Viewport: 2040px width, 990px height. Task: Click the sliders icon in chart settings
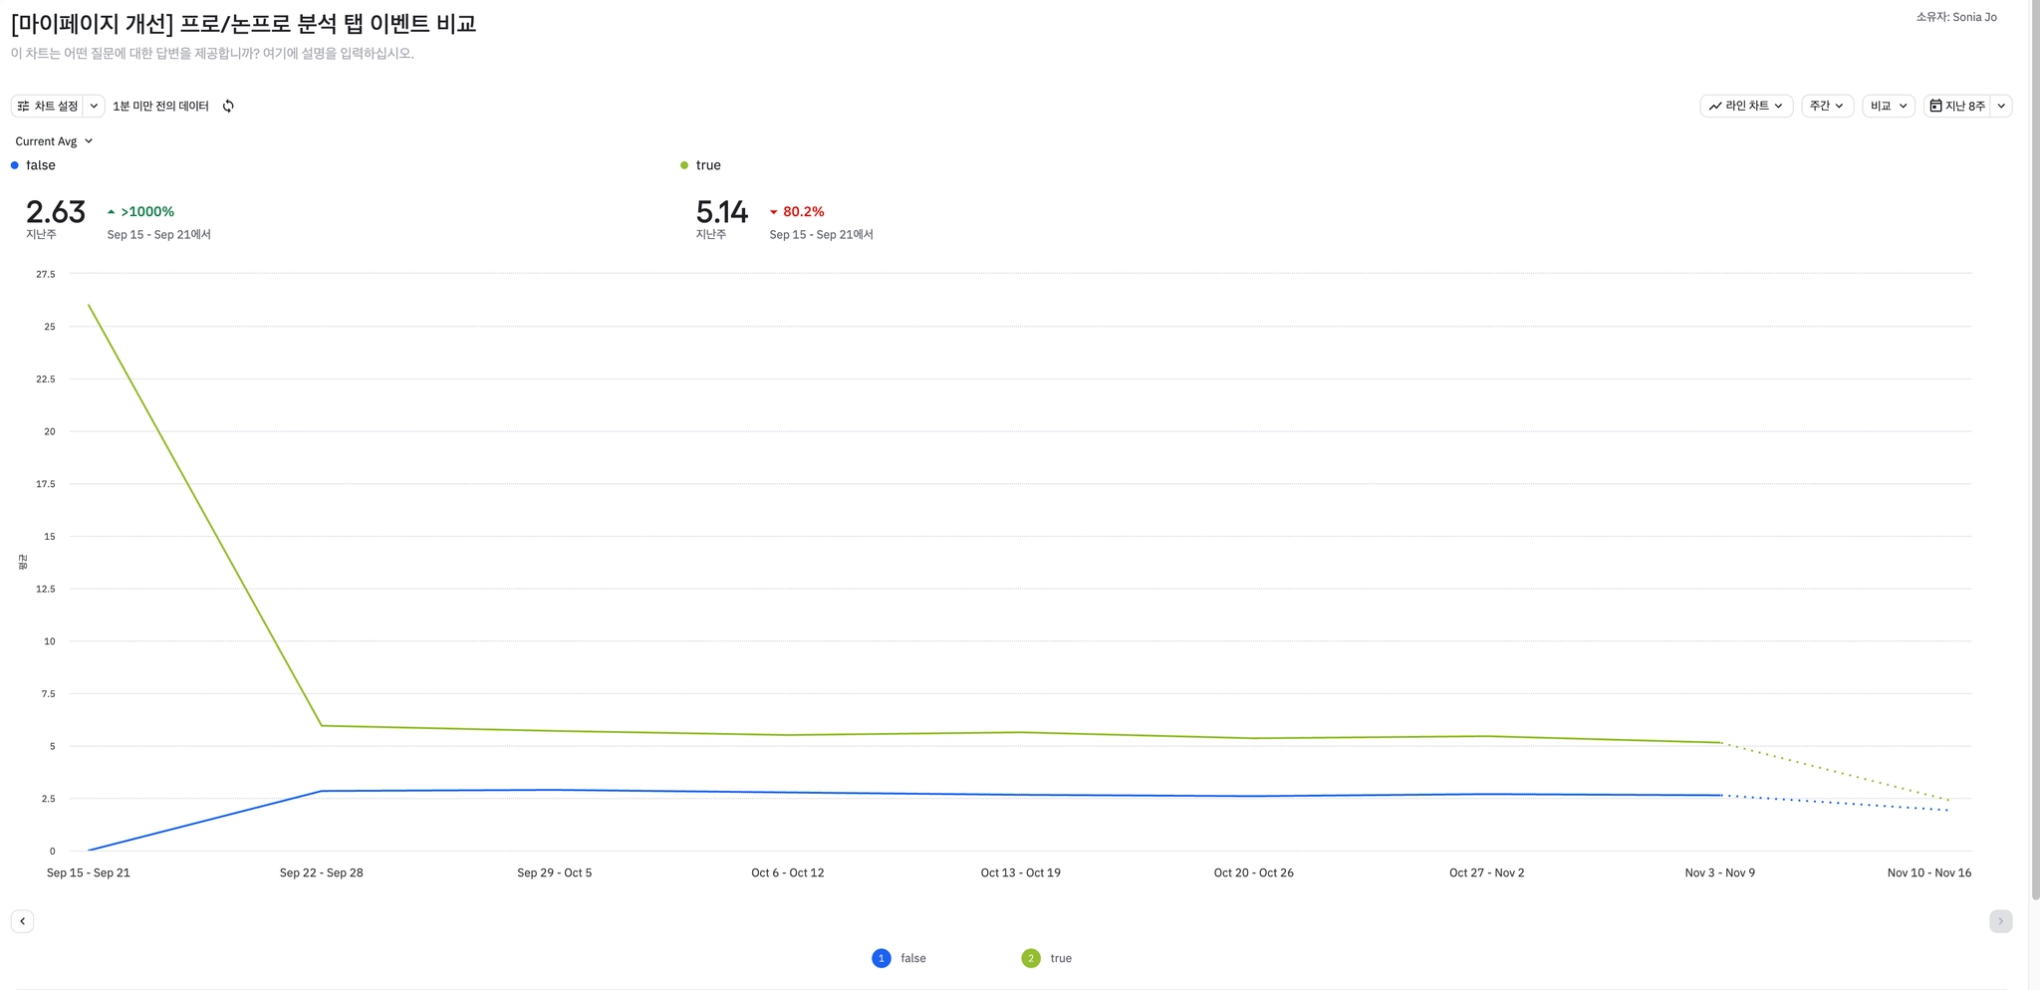[23, 107]
